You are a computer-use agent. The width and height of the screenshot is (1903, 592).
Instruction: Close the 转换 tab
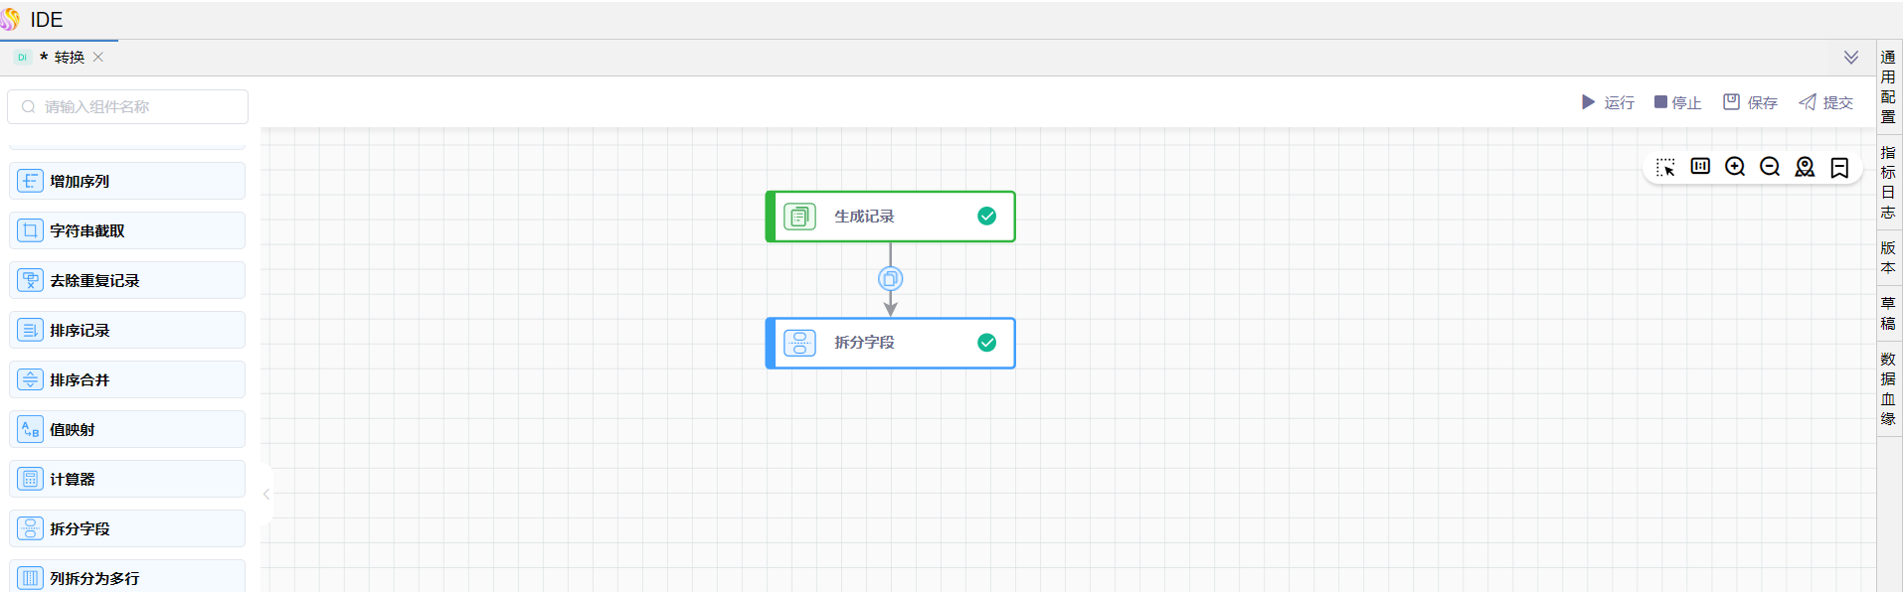click(x=98, y=58)
